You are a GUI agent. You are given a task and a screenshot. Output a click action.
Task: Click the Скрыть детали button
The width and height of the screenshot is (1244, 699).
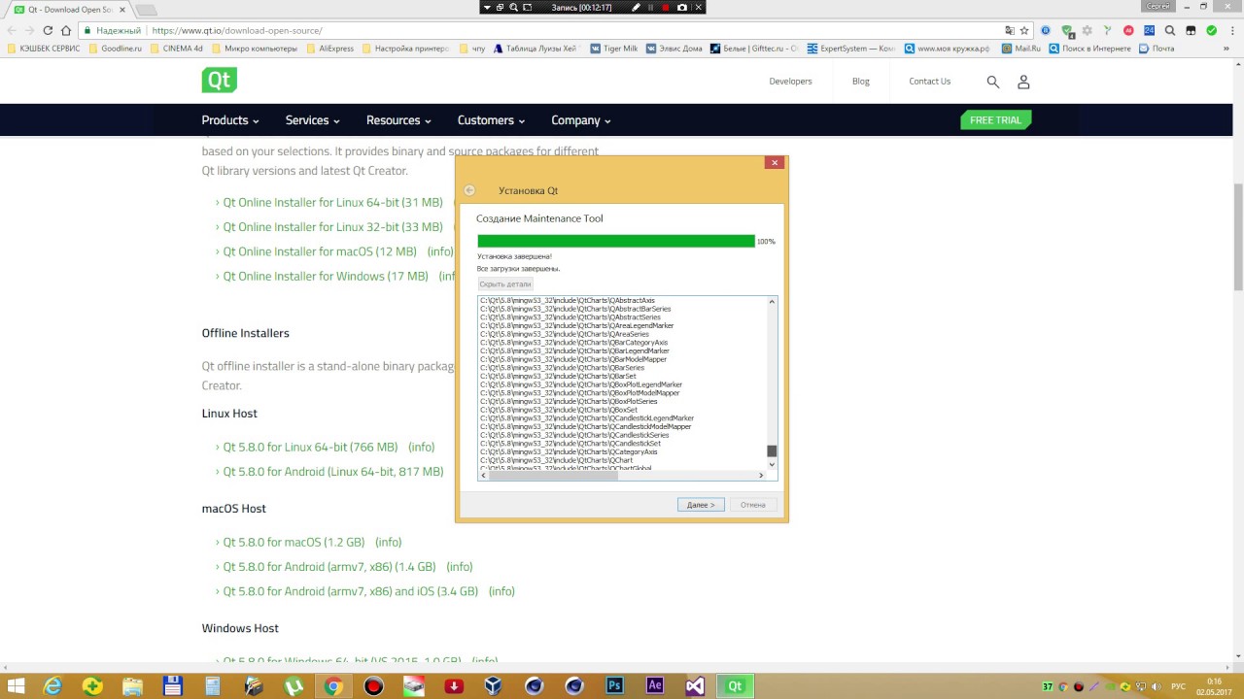(x=505, y=284)
